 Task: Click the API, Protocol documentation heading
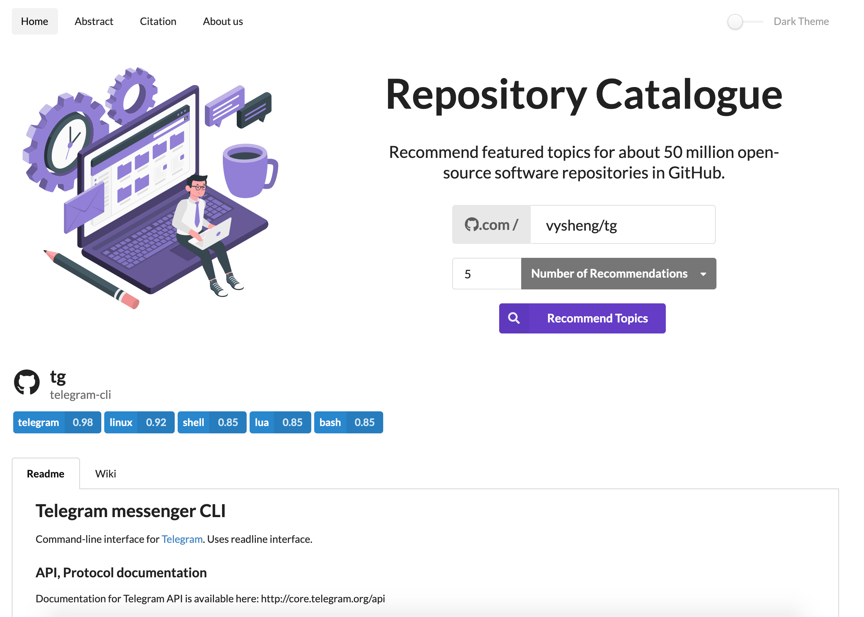click(121, 573)
